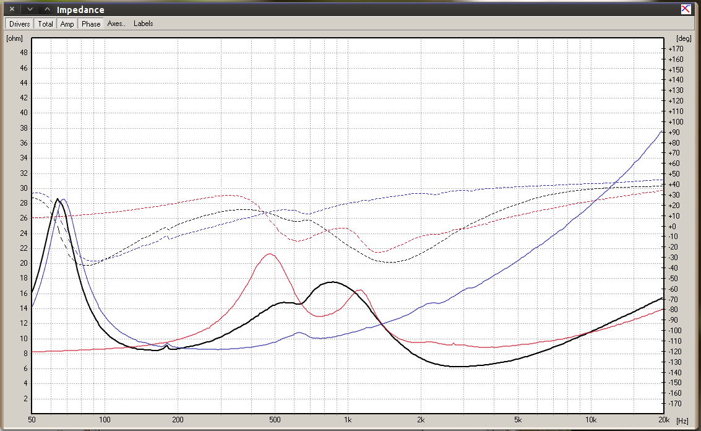This screenshot has width=701, height=431.
Task: Click the 30 ohm axis value
Action: tap(24, 188)
